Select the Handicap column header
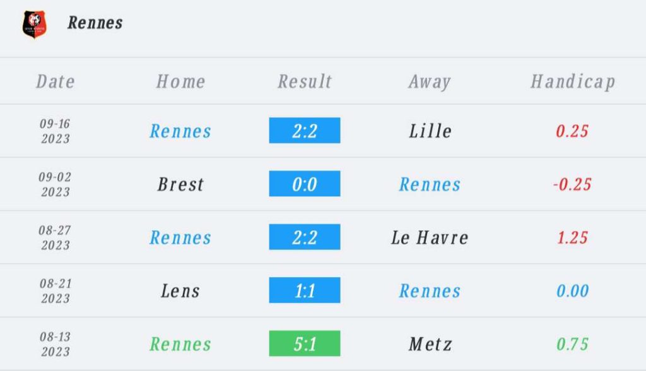 573,81
